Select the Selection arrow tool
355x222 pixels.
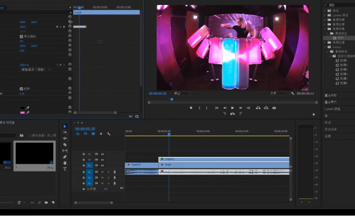pyautogui.click(x=65, y=126)
